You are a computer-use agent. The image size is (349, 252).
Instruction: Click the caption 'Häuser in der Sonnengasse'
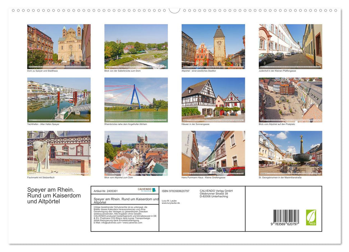[x=196, y=124]
